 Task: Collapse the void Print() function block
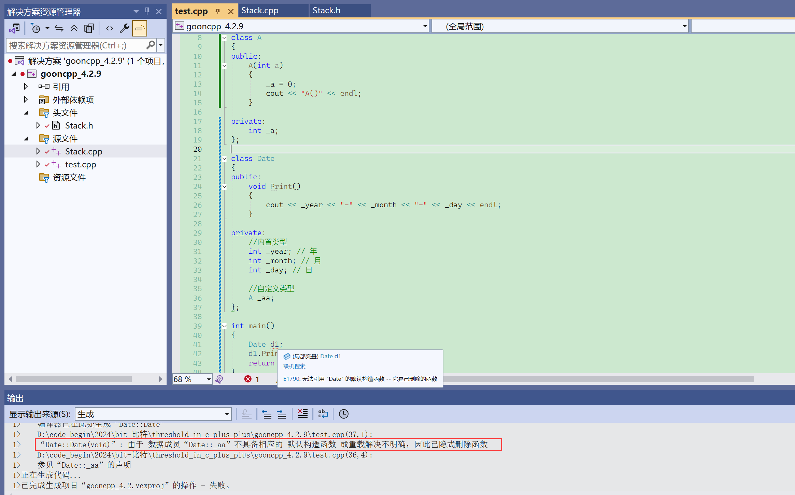coord(224,186)
